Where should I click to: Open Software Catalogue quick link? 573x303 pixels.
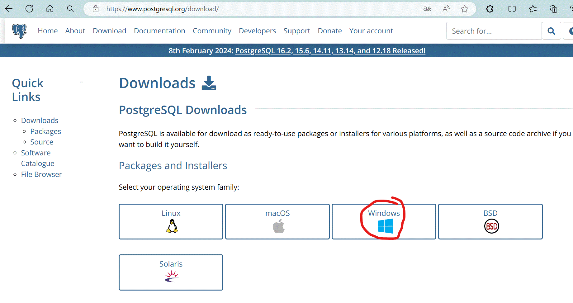click(38, 158)
